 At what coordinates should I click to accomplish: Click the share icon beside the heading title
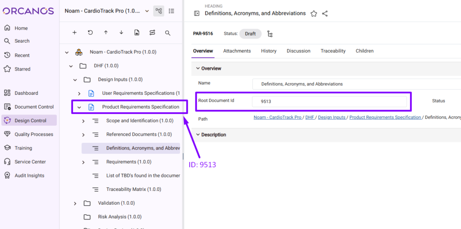(325, 13)
